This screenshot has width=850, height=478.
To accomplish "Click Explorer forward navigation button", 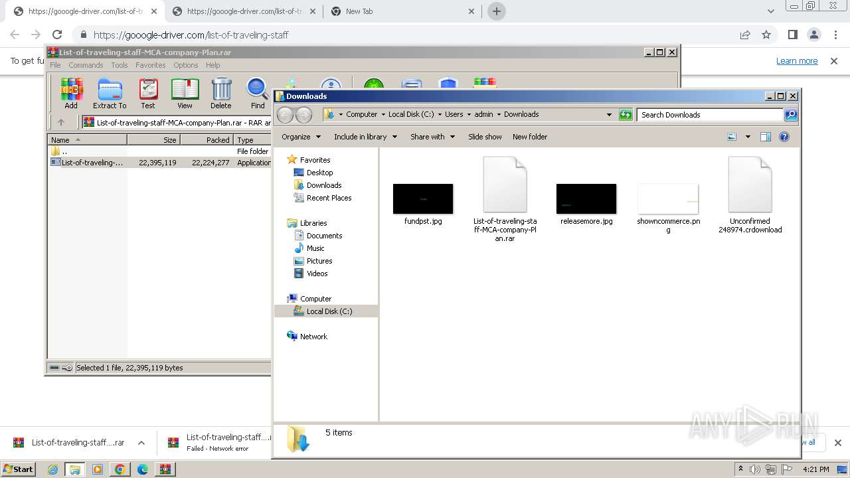I will tap(304, 115).
